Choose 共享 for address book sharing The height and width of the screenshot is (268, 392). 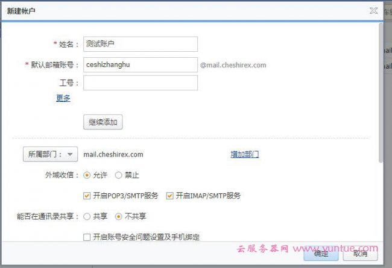coord(87,216)
